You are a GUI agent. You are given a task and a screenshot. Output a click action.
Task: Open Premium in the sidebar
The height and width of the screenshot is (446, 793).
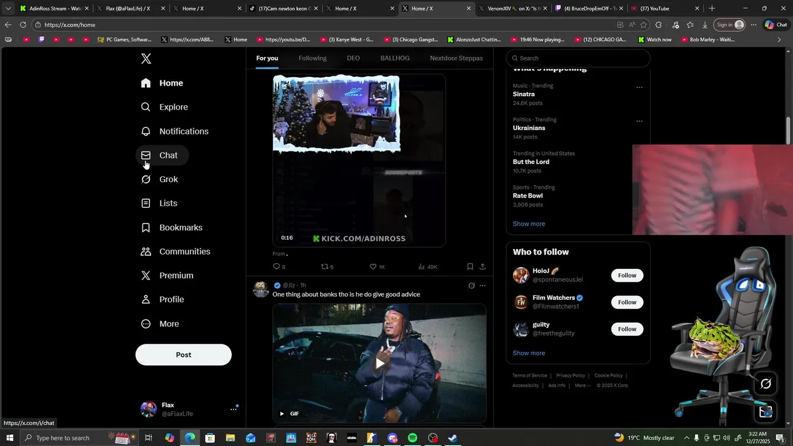167,276
